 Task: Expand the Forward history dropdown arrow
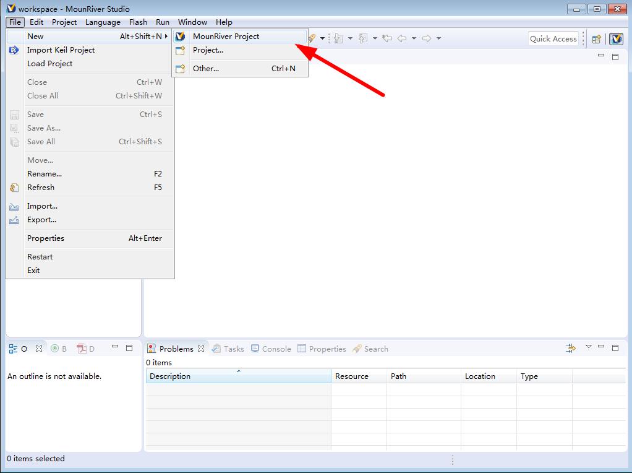438,39
